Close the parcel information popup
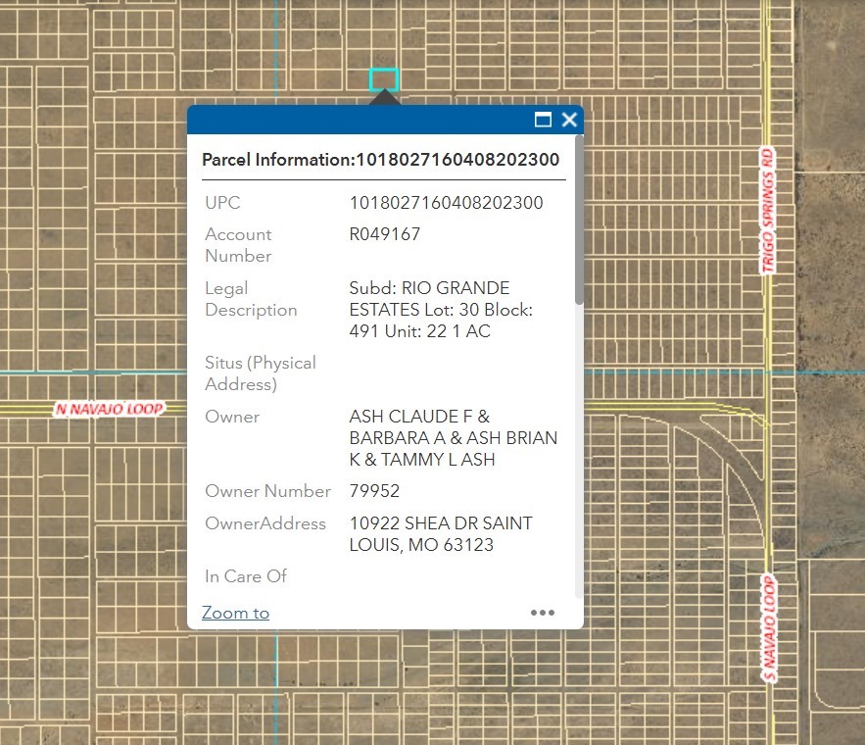Image resolution: width=865 pixels, height=745 pixels. tap(569, 120)
